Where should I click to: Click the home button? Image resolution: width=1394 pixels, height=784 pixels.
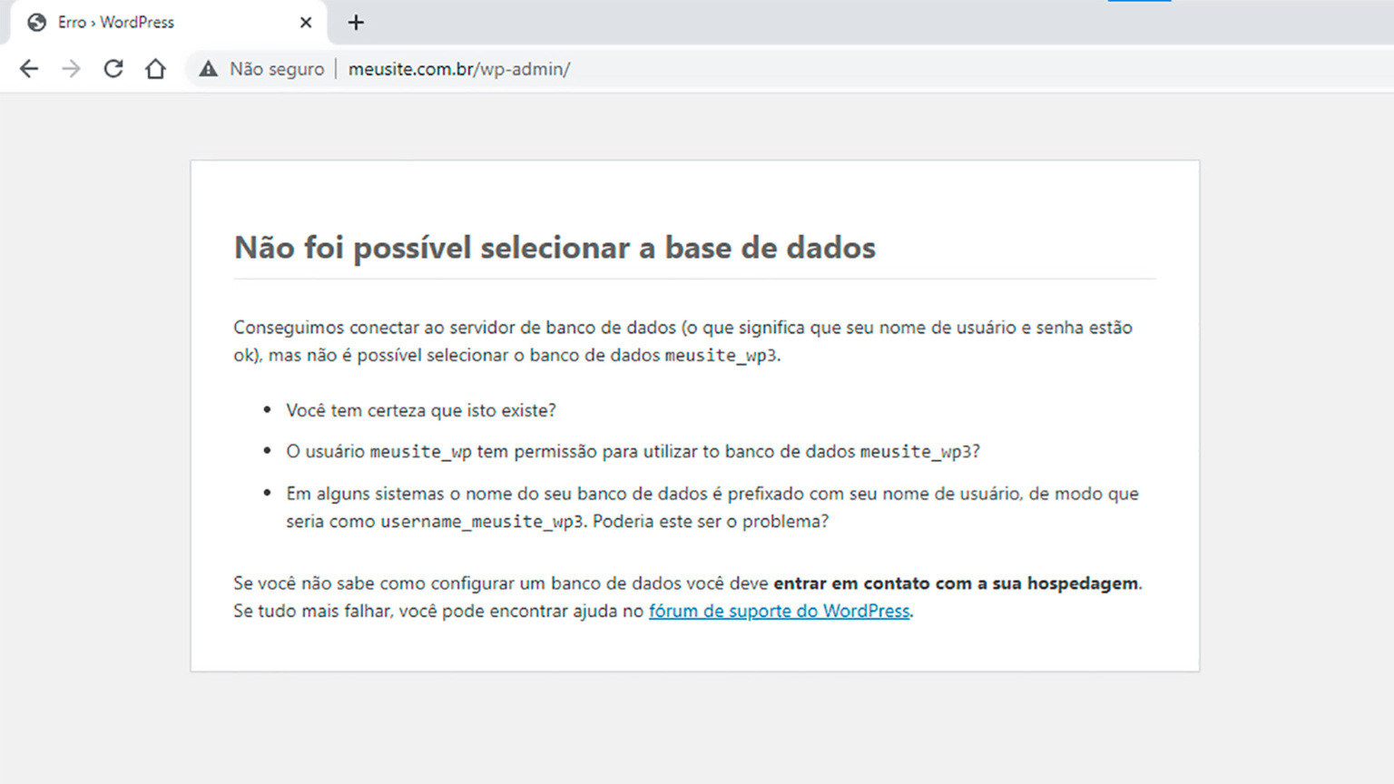click(154, 68)
